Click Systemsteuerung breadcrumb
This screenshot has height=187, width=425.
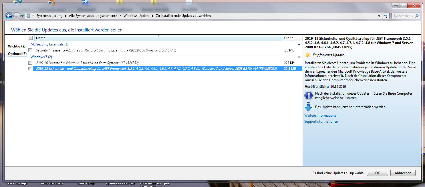click(49, 16)
